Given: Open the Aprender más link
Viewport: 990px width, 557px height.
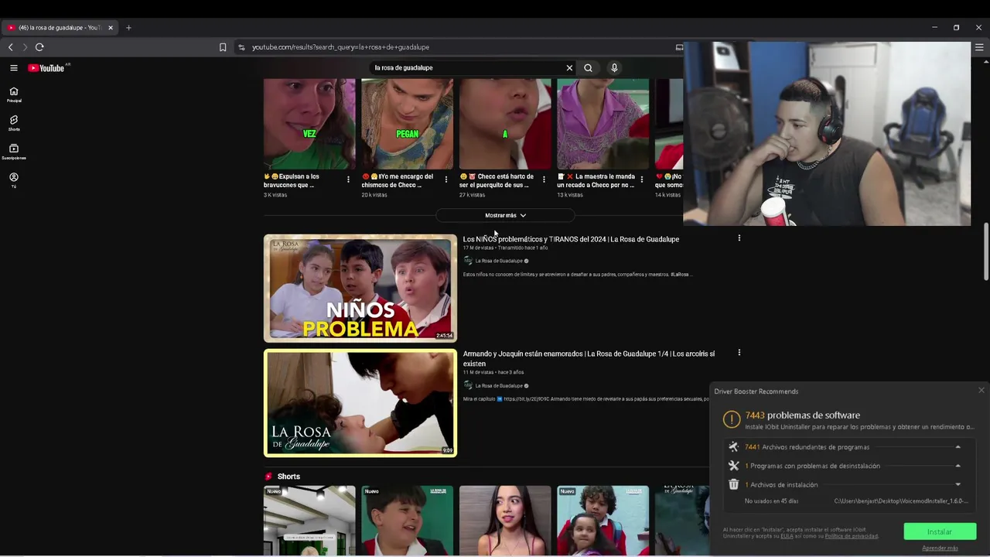Looking at the screenshot, I should coord(940,548).
